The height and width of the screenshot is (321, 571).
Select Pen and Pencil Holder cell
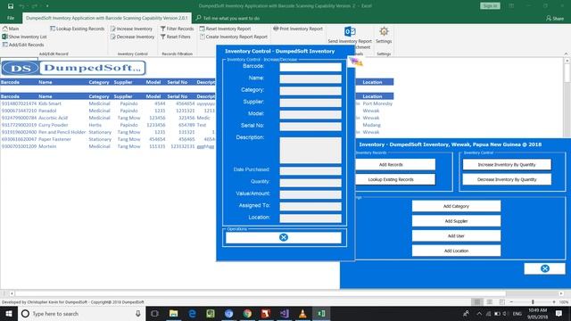(x=62, y=132)
